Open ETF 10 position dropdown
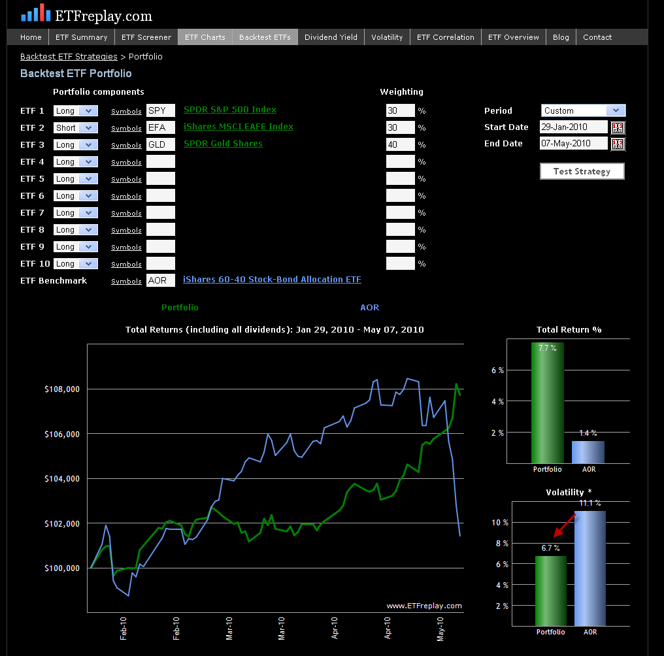664x656 pixels. 76,263
